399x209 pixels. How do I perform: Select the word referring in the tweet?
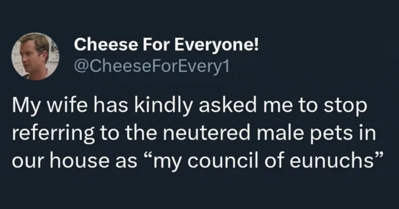point(48,134)
